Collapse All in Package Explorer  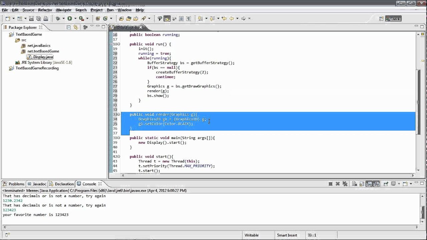click(x=69, y=27)
